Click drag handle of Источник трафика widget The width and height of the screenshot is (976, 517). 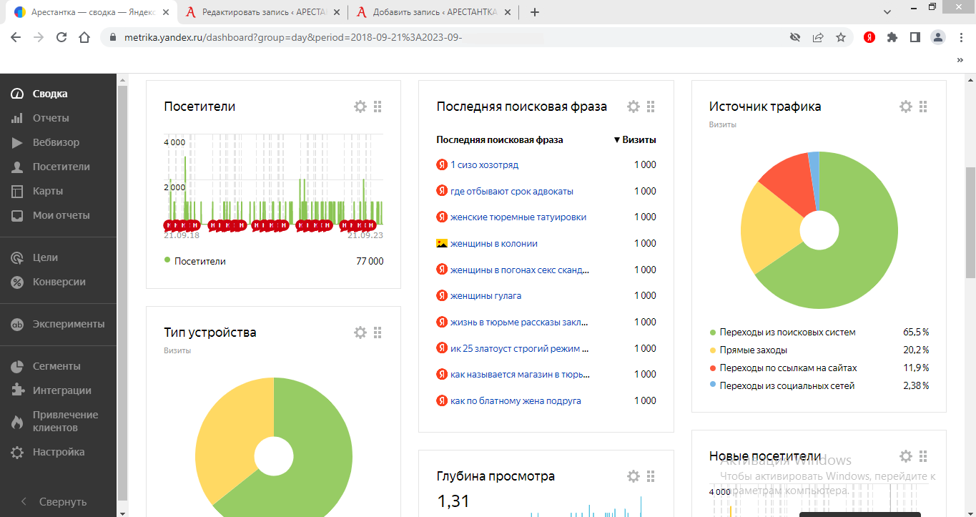pyautogui.click(x=923, y=107)
